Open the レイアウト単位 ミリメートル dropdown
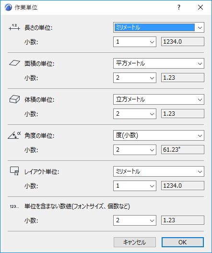Image resolution: width=212 pixels, height=253 pixels. [159, 171]
